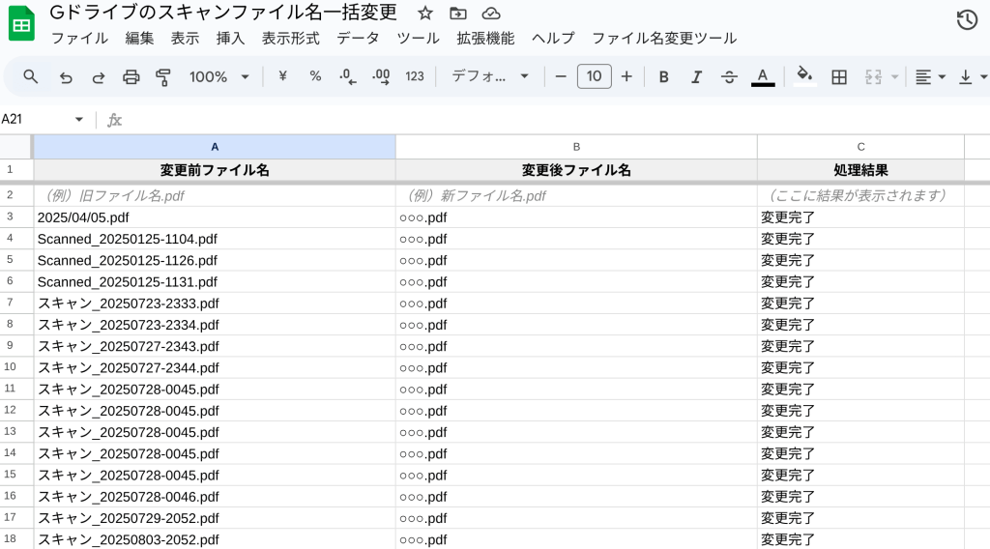Toggle bold formatting

pos(663,76)
